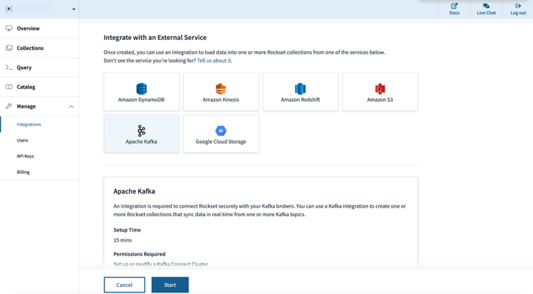Click the Cancel button
This screenshot has height=294, width=533.
pos(125,285)
